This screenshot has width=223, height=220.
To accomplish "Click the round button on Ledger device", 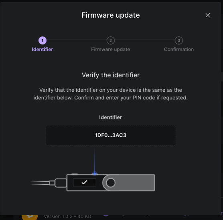I will (111, 183).
